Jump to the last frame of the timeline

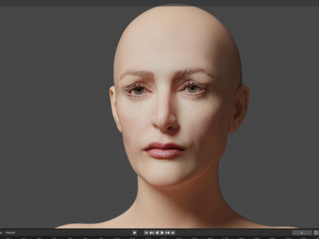[173, 232]
